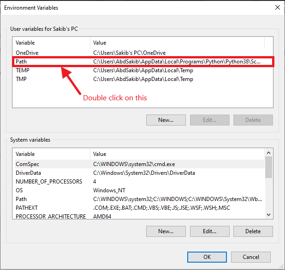285x270 pixels.
Task: Click New under user variables
Action: 166,120
